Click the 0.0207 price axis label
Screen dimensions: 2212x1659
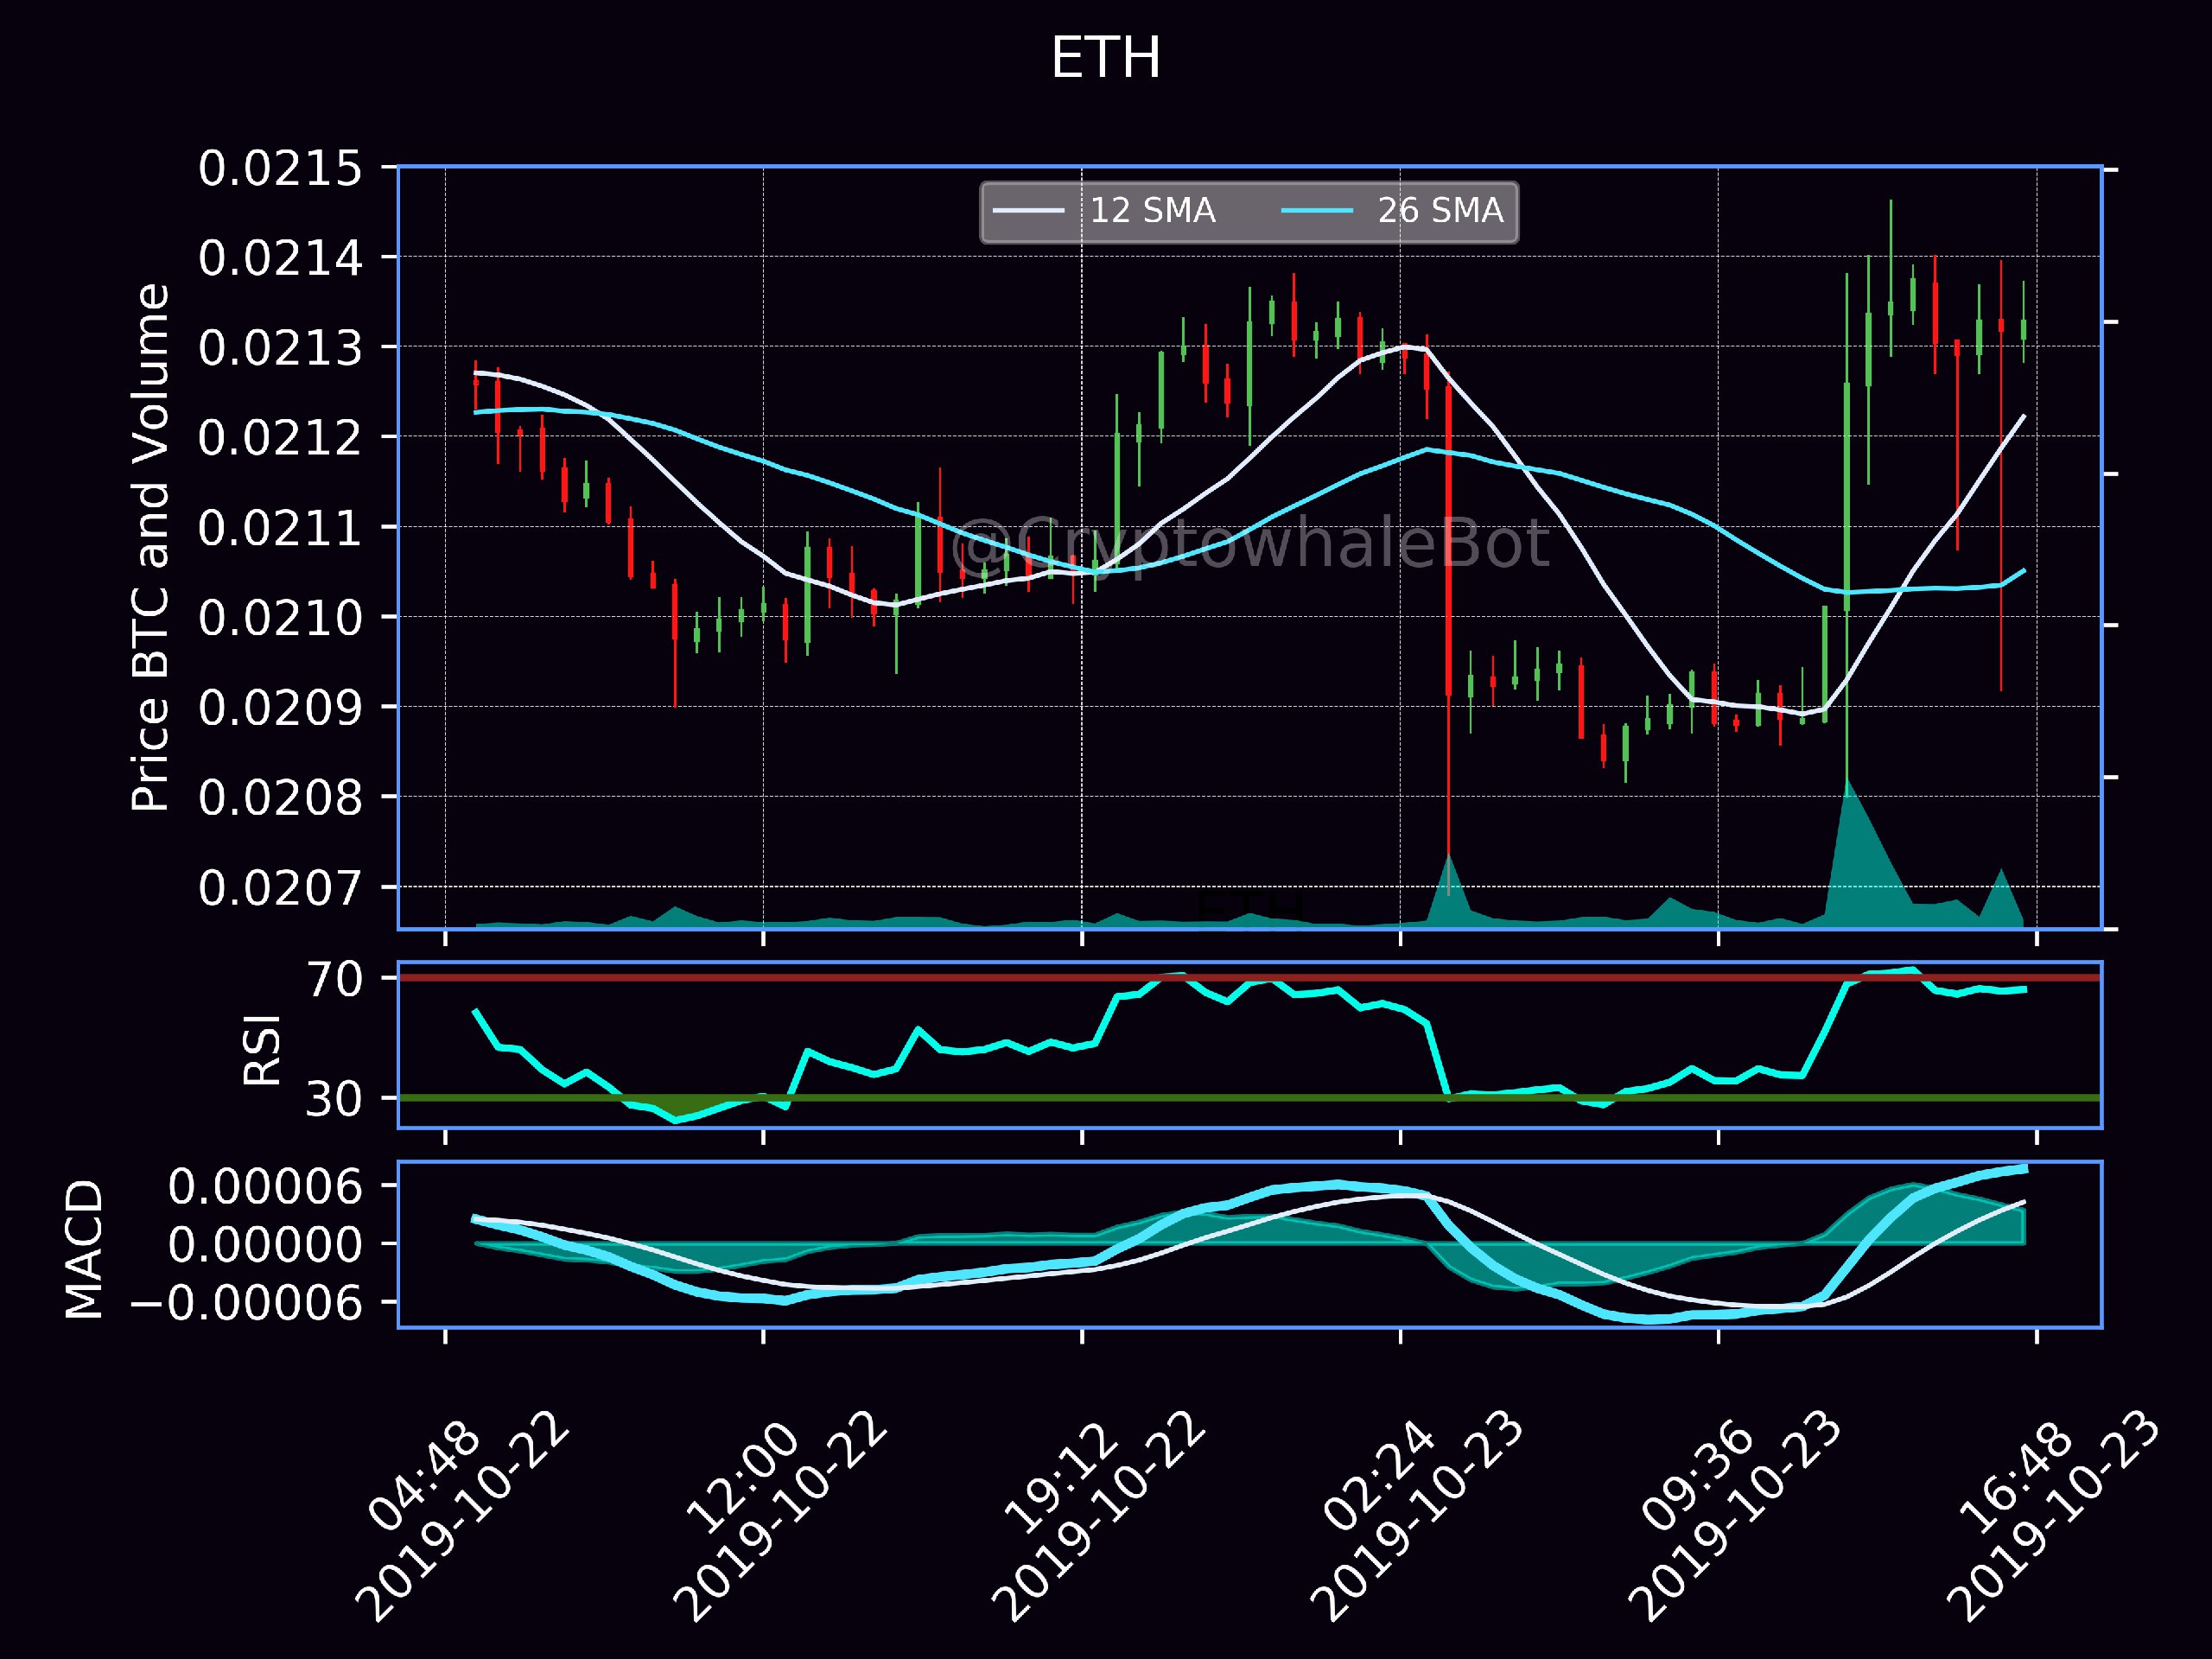pyautogui.click(x=280, y=889)
